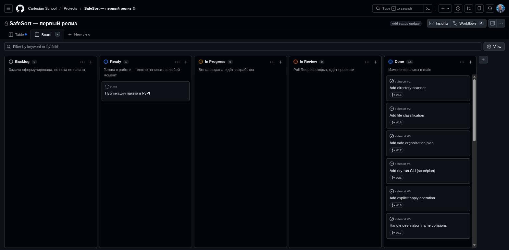Open card Add dry-run CLI (scan/plan)
The width and height of the screenshot is (509, 250).
[x=412, y=171]
